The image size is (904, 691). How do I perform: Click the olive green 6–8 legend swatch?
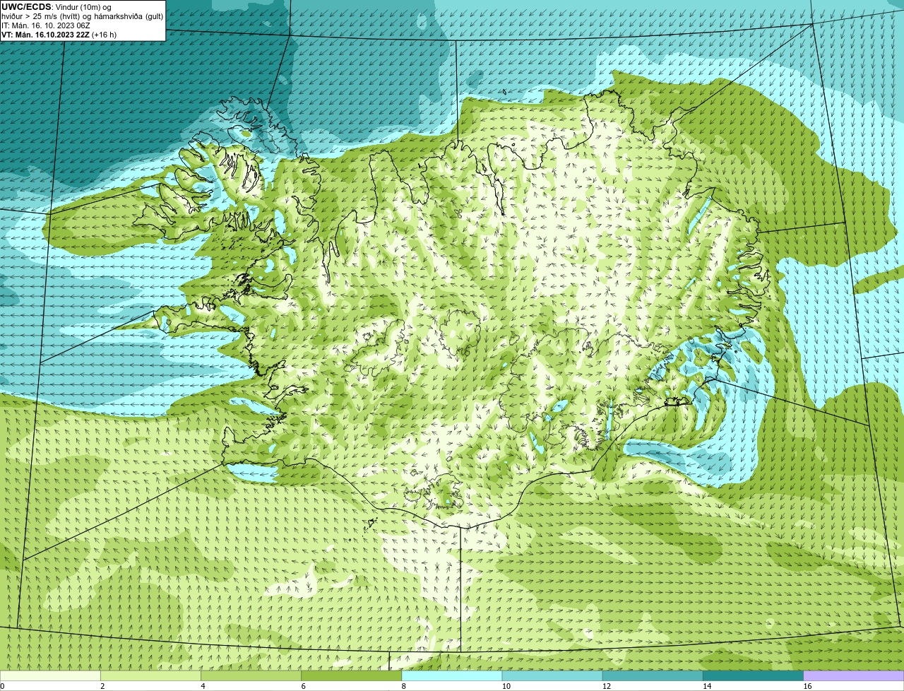[x=352, y=675]
